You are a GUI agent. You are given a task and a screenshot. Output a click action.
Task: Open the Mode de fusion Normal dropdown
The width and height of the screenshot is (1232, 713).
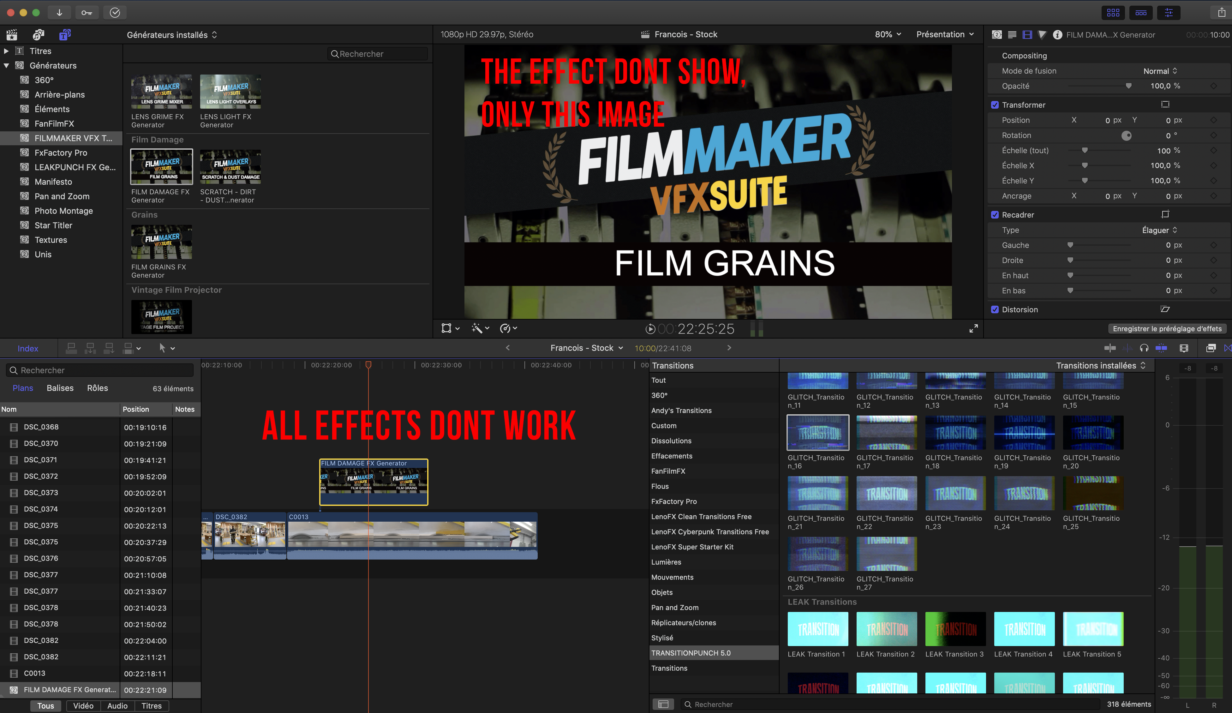coord(1160,71)
